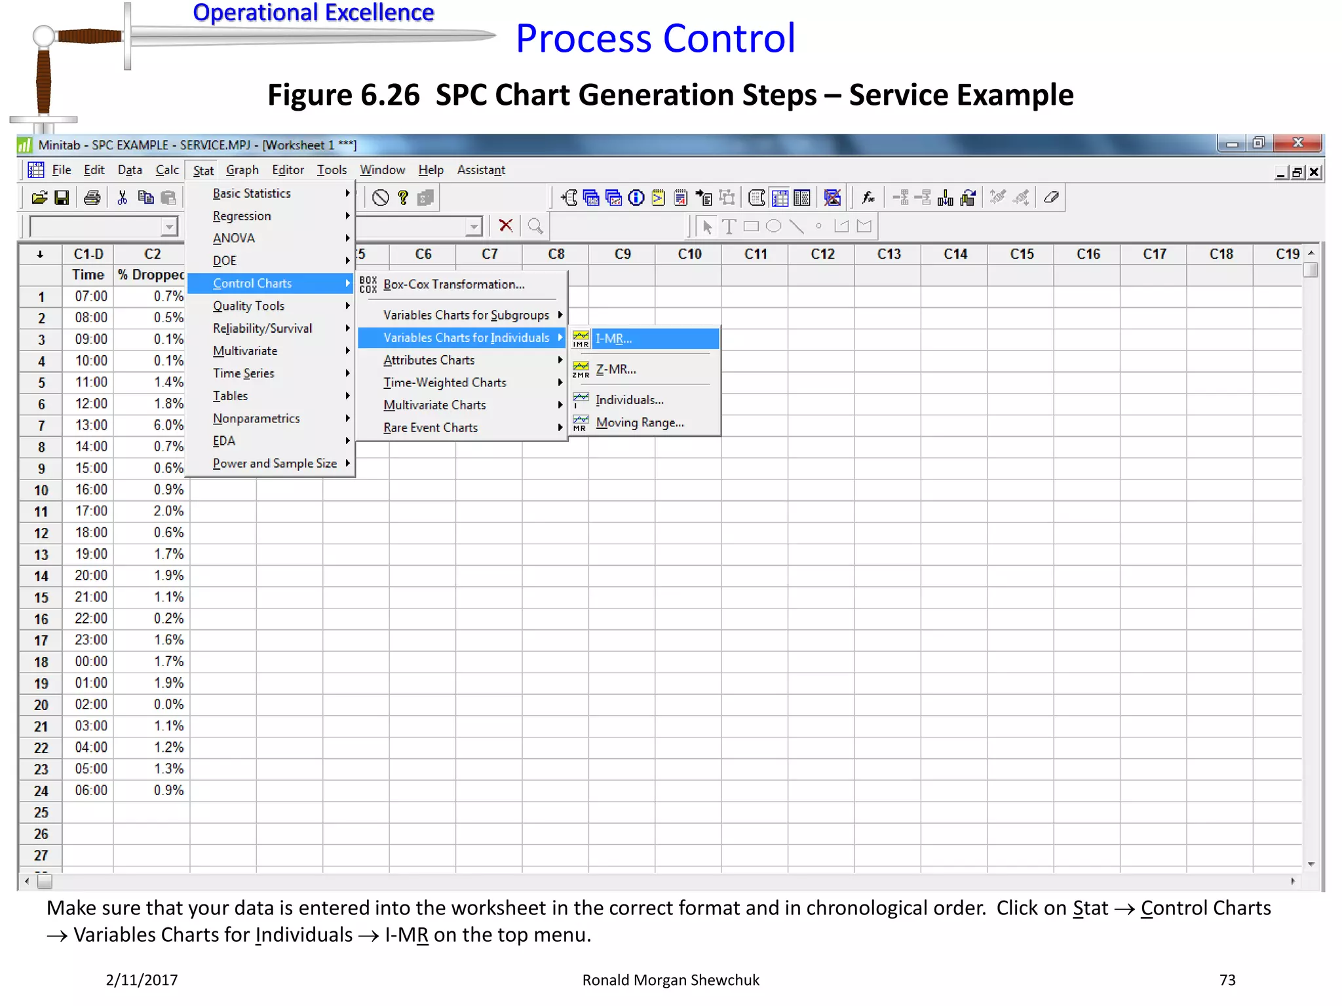Viewport: 1342px width, 1006px height.
Task: Click the Insert Column yellow bar icon
Action: (x=945, y=198)
